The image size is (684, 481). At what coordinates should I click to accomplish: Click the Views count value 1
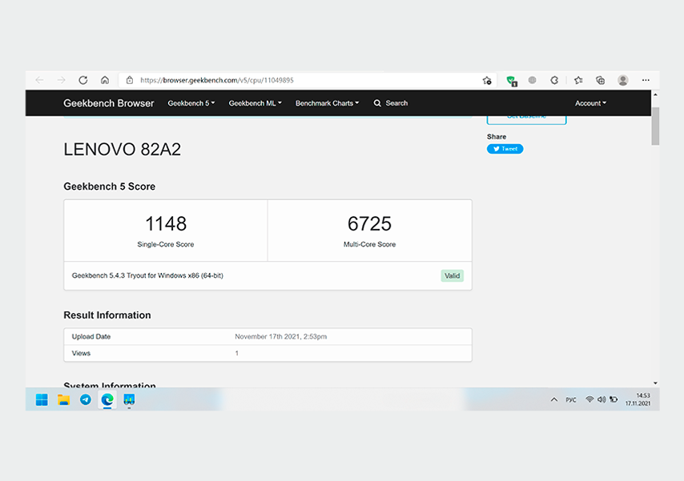tap(237, 353)
